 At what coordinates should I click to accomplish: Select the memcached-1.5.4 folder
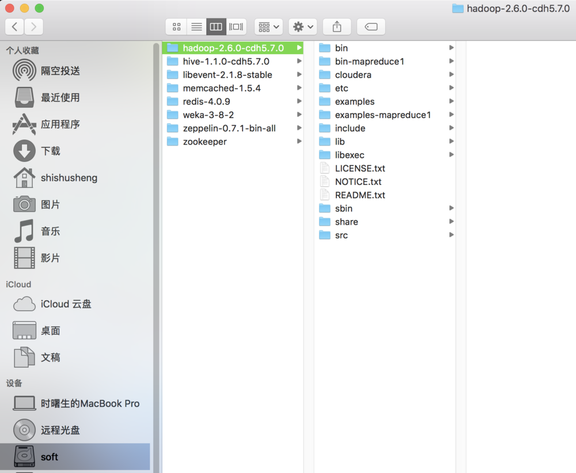point(233,88)
